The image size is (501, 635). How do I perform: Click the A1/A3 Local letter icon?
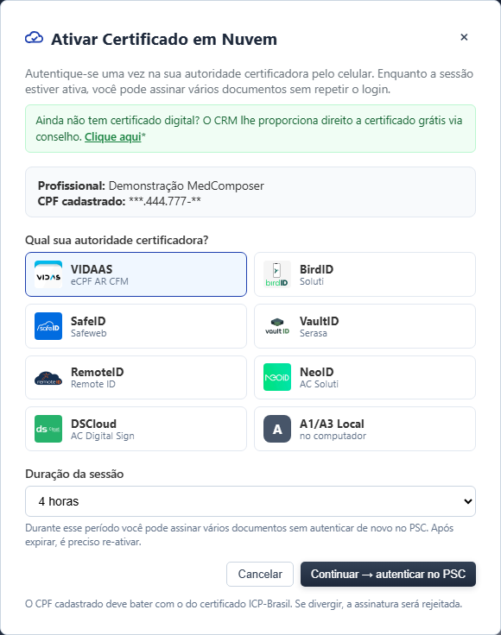coord(277,429)
